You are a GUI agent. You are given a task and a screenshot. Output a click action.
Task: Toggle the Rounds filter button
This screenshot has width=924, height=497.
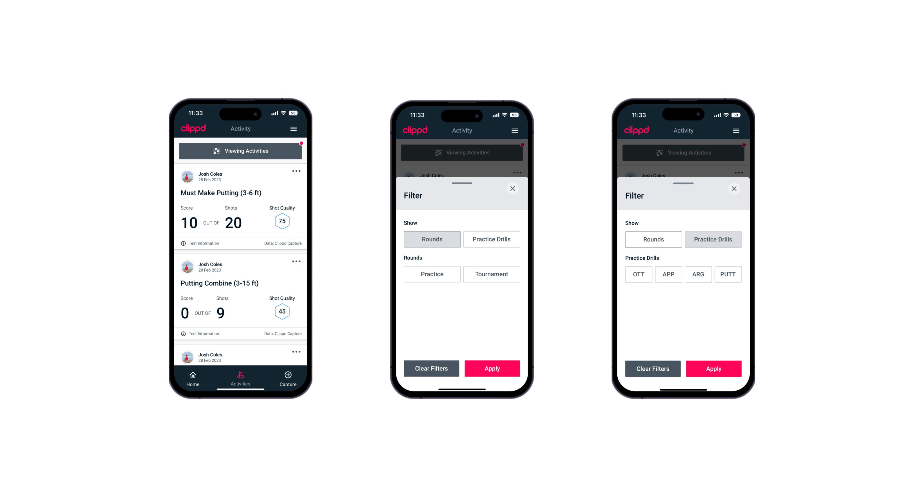click(432, 239)
